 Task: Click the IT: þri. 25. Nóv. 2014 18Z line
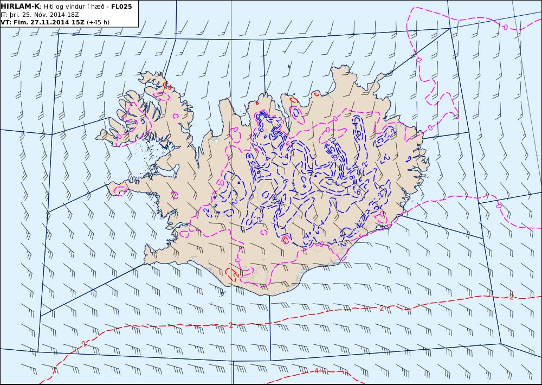(x=40, y=15)
